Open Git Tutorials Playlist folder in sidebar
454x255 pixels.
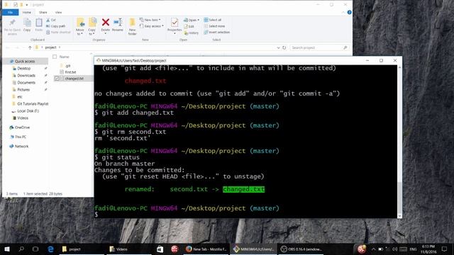(33, 104)
